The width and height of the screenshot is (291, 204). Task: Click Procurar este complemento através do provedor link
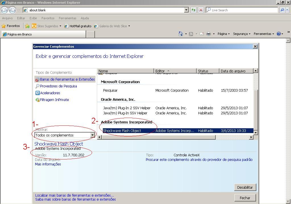[199, 159]
